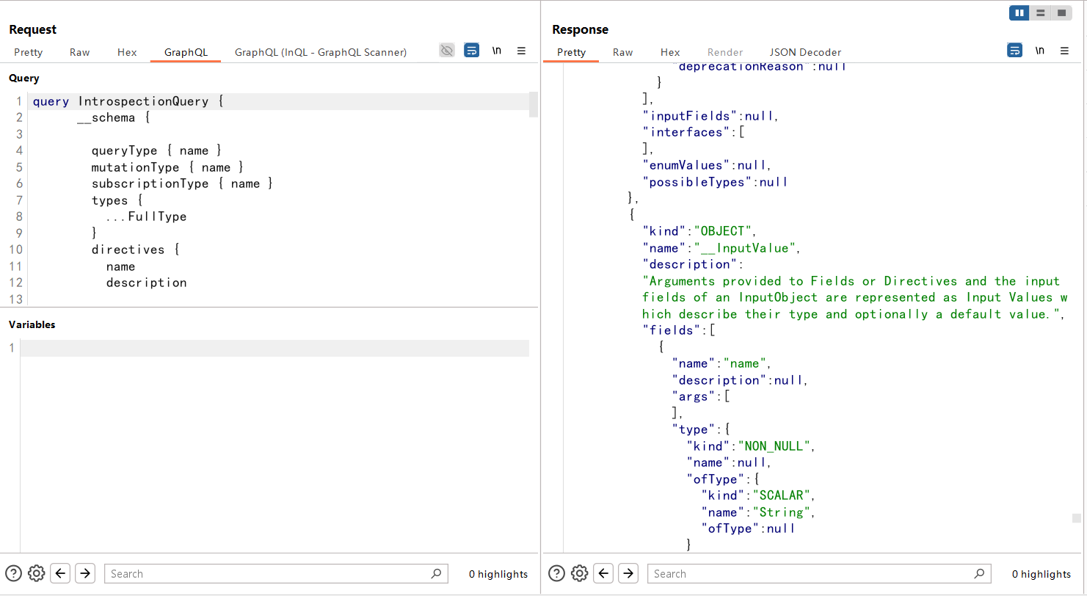Select top-bottom split layout icon
1087x596 pixels.
click(x=1040, y=13)
